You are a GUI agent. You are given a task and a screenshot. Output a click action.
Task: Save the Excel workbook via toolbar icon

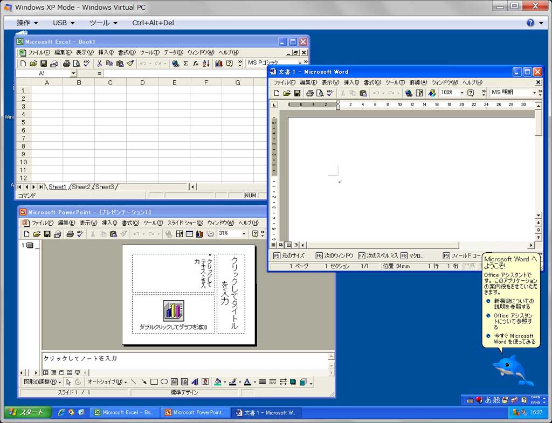tap(44, 64)
